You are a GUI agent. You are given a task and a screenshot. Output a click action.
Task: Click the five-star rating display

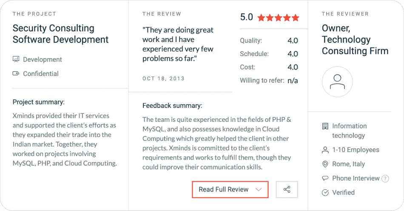tap(278, 18)
